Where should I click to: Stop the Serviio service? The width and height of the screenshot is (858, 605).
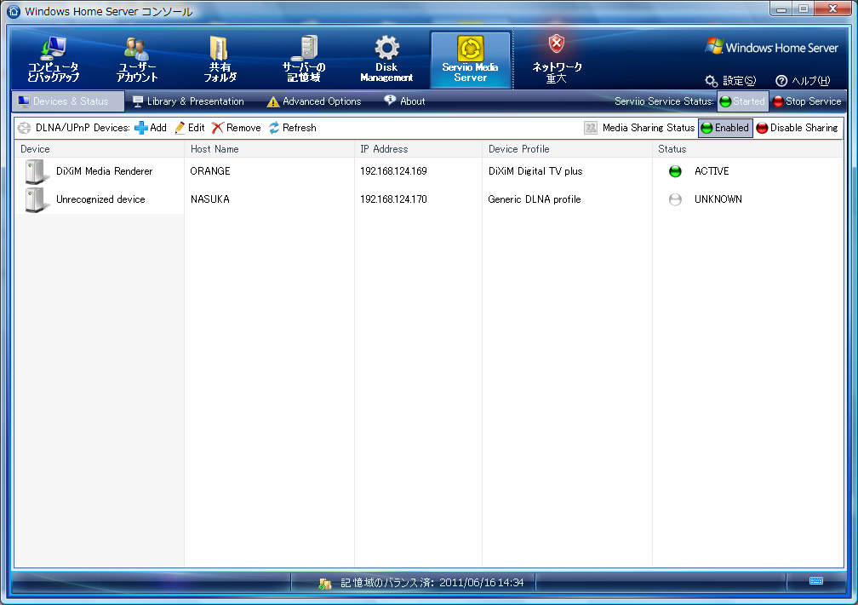(x=806, y=101)
